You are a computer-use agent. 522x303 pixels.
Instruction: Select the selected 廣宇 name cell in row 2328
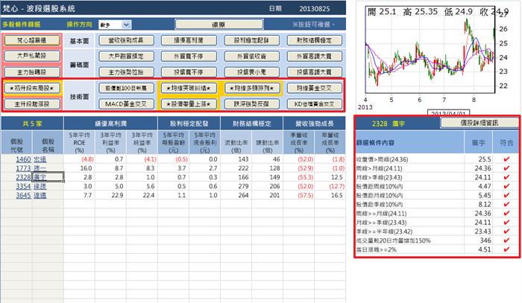(48, 177)
